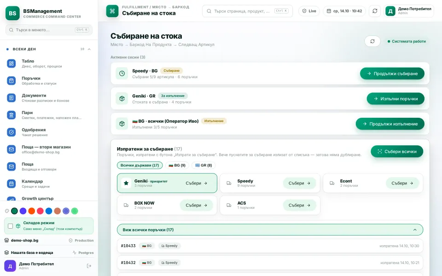Image resolution: width=442 pixels, height=276 pixels.
Task: Click Събери on ACS card
Action: click(x=299, y=205)
